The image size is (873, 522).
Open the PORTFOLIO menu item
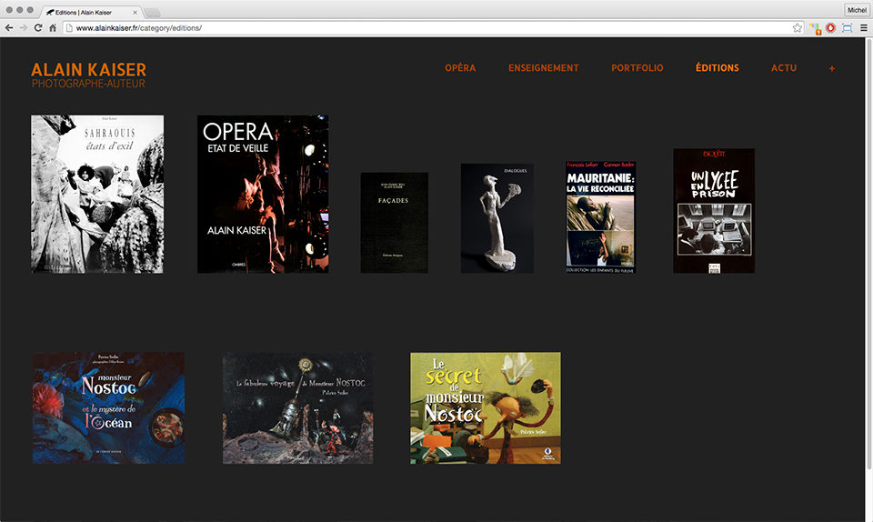[x=637, y=68]
